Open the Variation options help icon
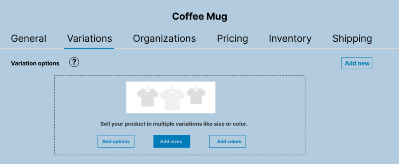 point(74,62)
